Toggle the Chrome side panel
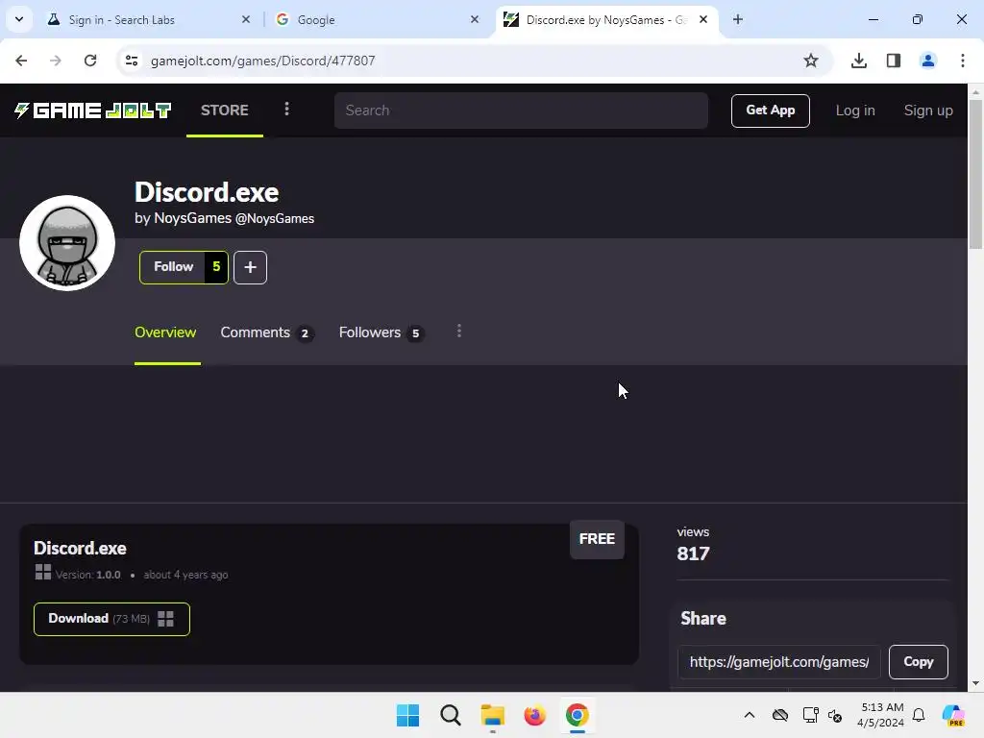 pyautogui.click(x=894, y=61)
